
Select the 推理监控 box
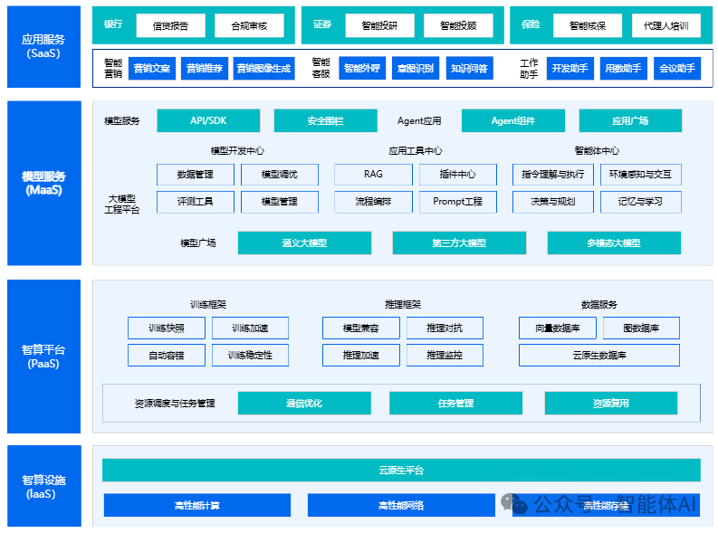coord(445,356)
